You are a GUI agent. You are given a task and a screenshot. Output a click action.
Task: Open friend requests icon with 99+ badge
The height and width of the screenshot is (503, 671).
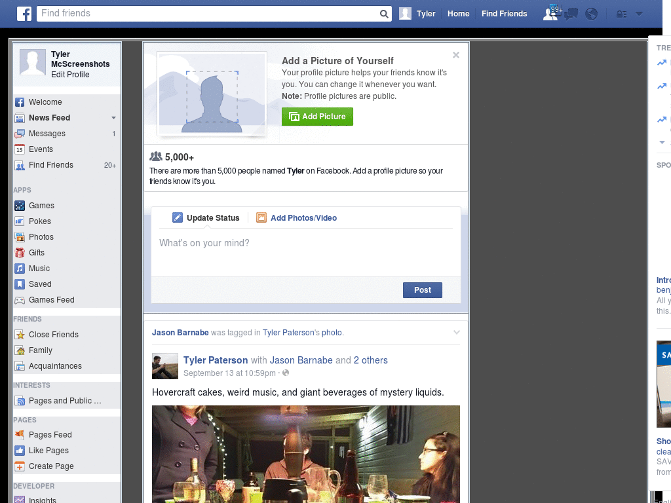coord(552,13)
